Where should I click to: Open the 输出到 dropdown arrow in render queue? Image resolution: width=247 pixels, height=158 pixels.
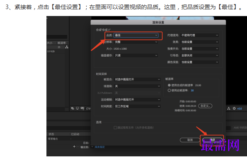[92, 147]
